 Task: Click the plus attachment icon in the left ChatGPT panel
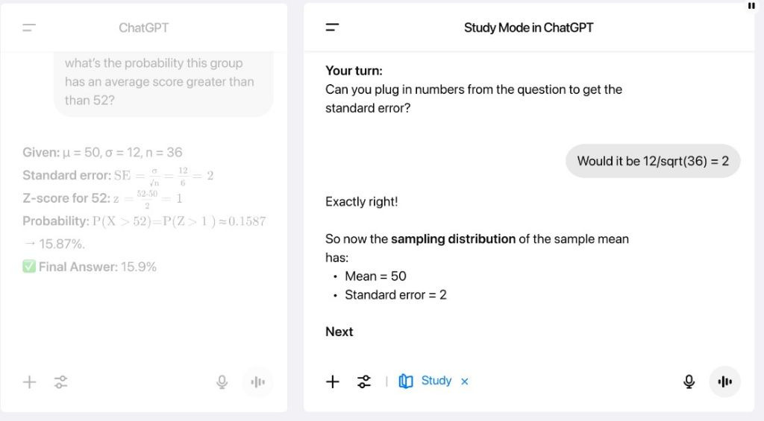29,382
